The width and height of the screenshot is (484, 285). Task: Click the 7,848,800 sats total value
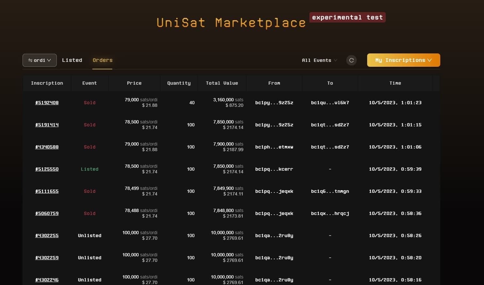tap(228, 210)
